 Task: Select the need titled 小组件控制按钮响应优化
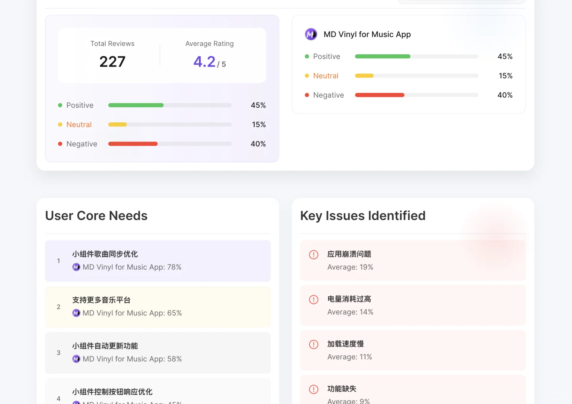[158, 391]
